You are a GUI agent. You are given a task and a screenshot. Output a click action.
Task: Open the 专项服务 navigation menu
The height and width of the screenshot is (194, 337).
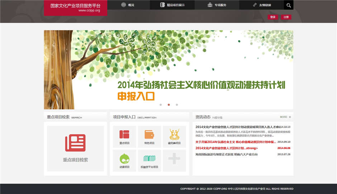pos(217,5)
